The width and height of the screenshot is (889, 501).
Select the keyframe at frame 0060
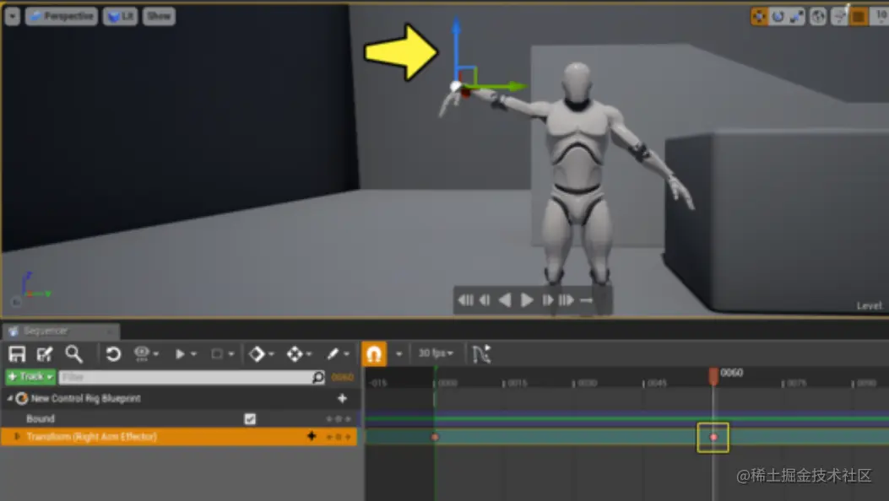[x=713, y=437]
